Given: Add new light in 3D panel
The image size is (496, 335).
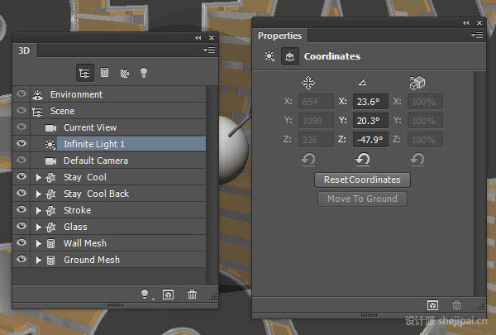Looking at the screenshot, I should tap(145, 294).
